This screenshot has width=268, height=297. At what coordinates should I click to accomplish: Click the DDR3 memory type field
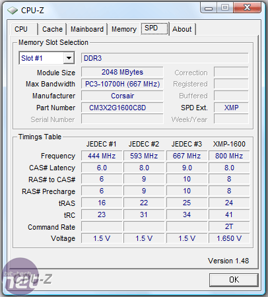[x=165, y=58]
